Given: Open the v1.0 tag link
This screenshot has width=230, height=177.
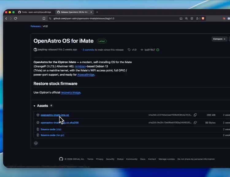Looking at the screenshot, I should point(134,50).
